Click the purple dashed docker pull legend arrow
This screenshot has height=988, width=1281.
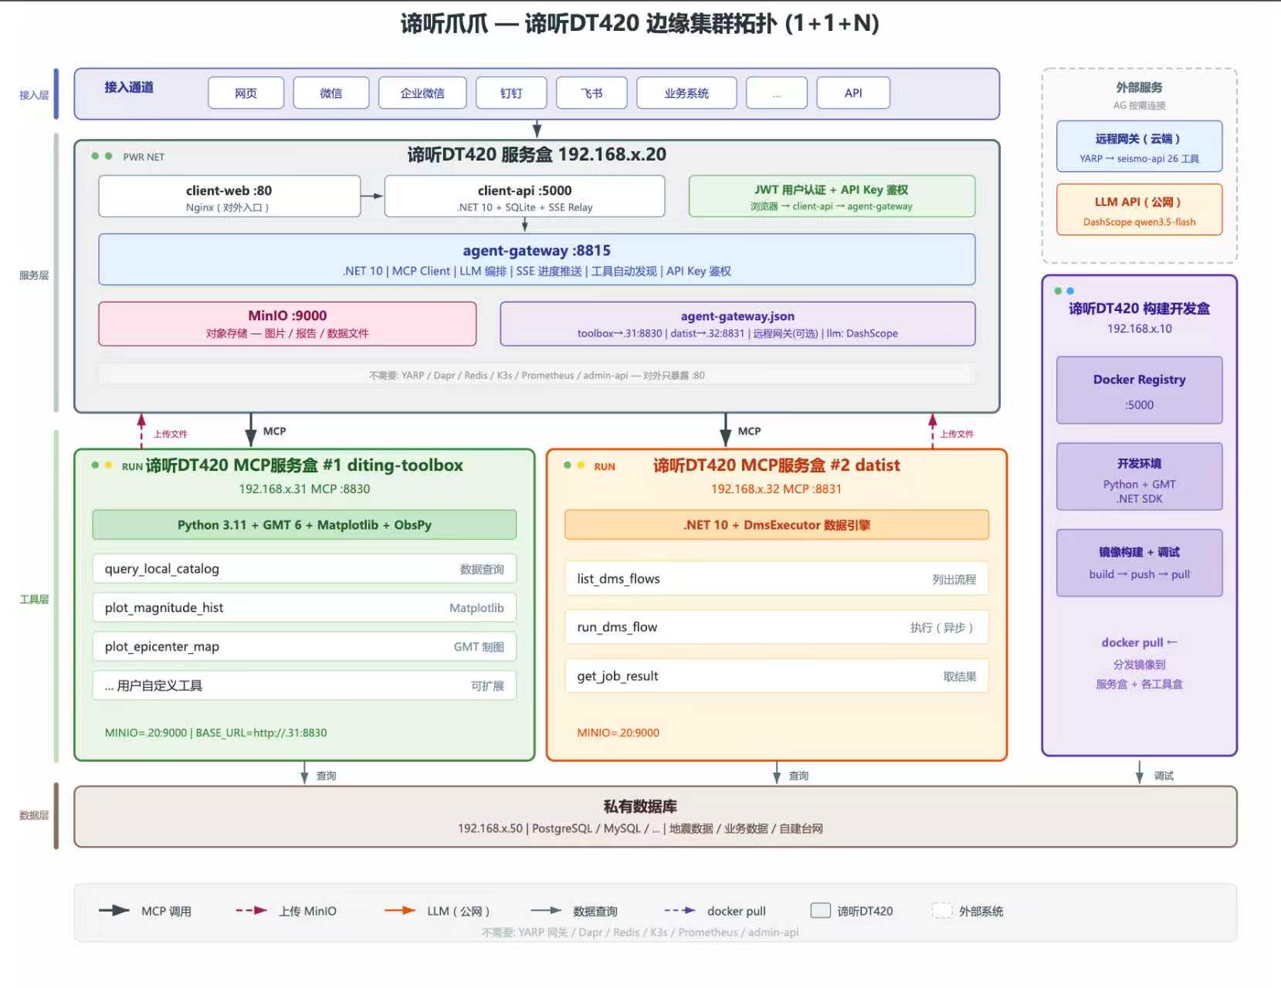(x=679, y=910)
